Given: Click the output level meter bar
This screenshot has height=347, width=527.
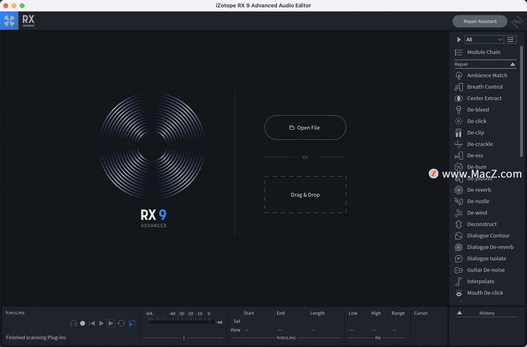Looking at the screenshot, I should point(179,322).
